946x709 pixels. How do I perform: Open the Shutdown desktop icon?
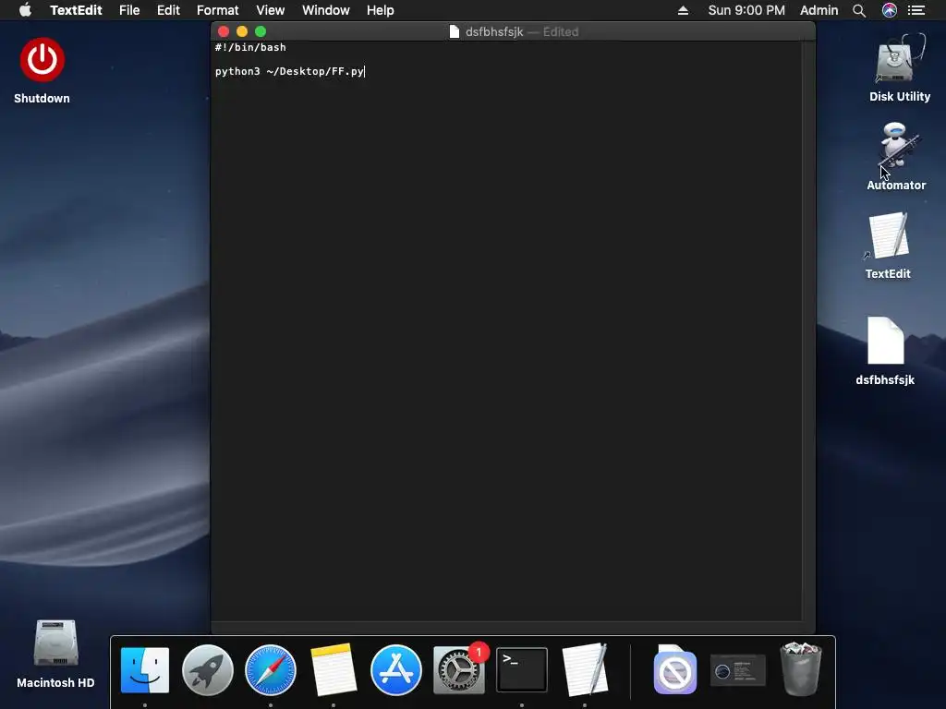click(42, 60)
